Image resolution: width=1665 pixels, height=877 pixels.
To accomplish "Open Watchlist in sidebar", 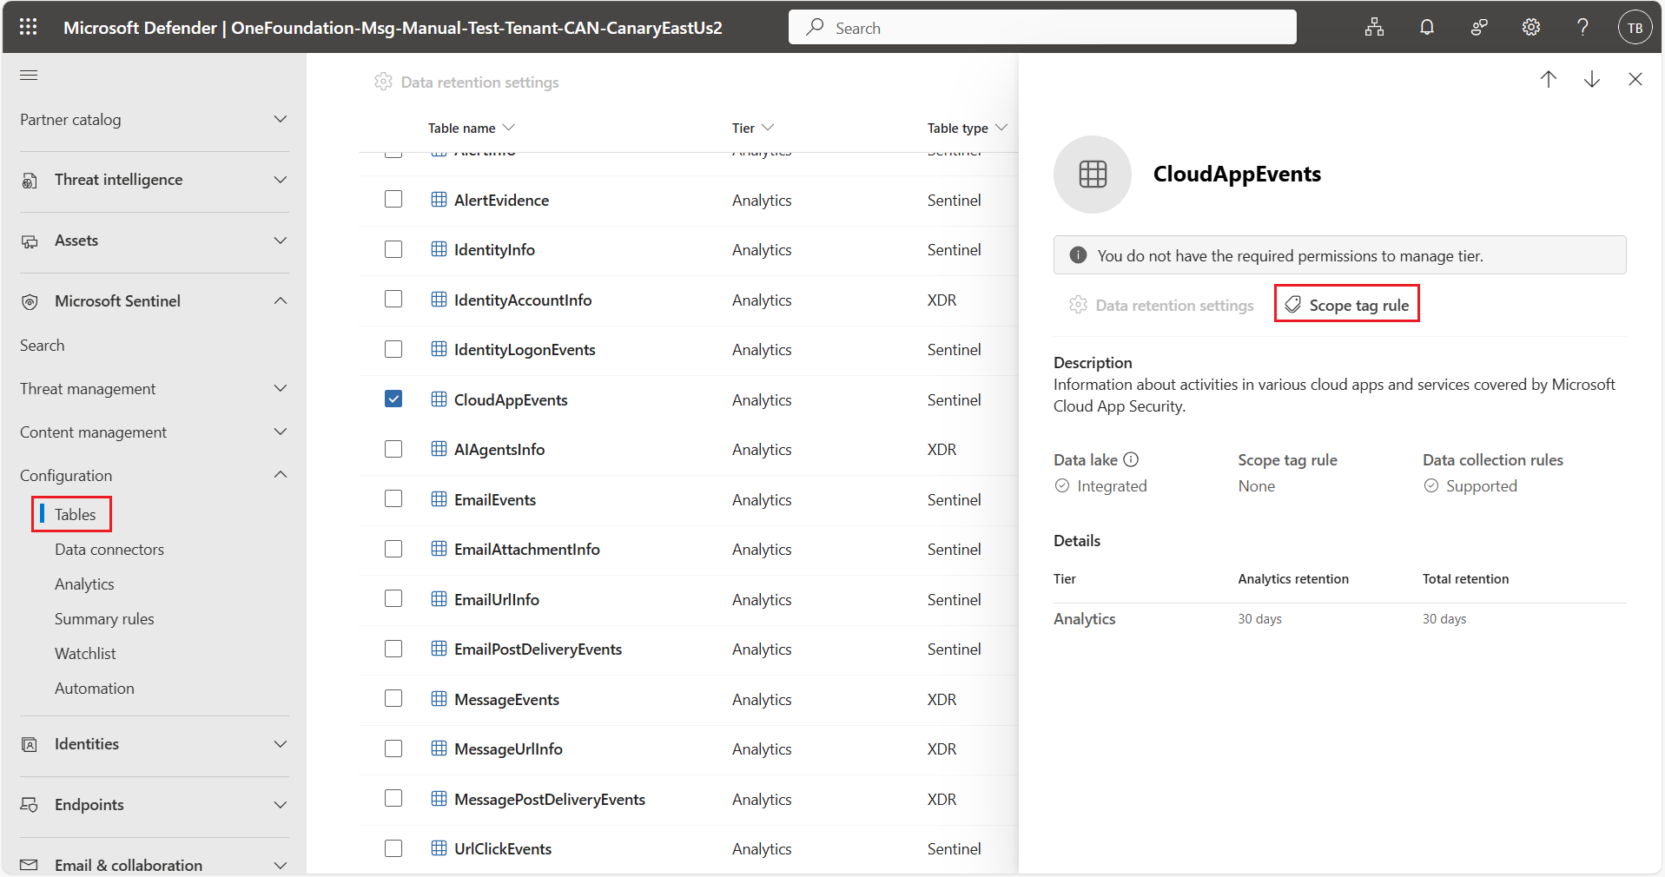I will (85, 653).
